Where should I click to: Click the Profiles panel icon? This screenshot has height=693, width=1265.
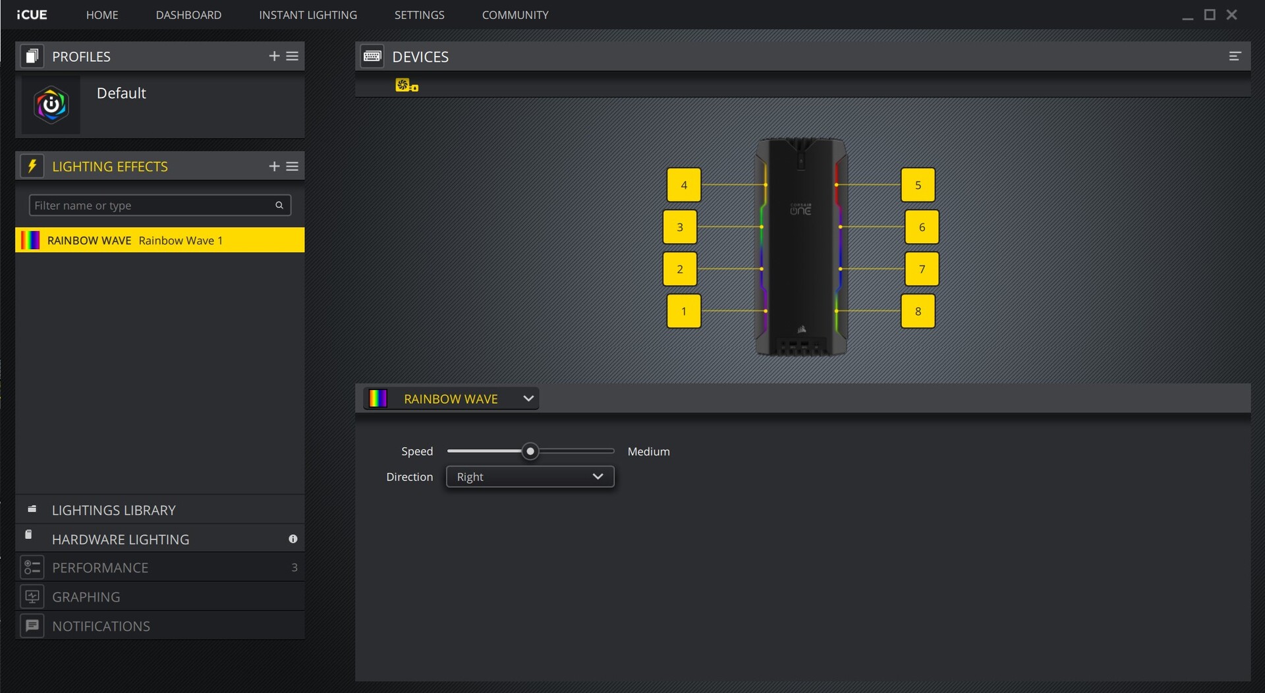tap(32, 57)
